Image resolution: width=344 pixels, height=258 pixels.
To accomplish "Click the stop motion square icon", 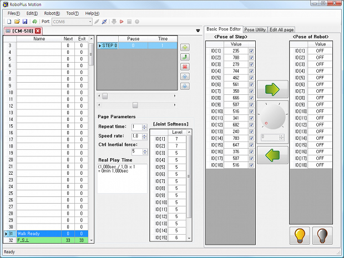I will click(129, 22).
